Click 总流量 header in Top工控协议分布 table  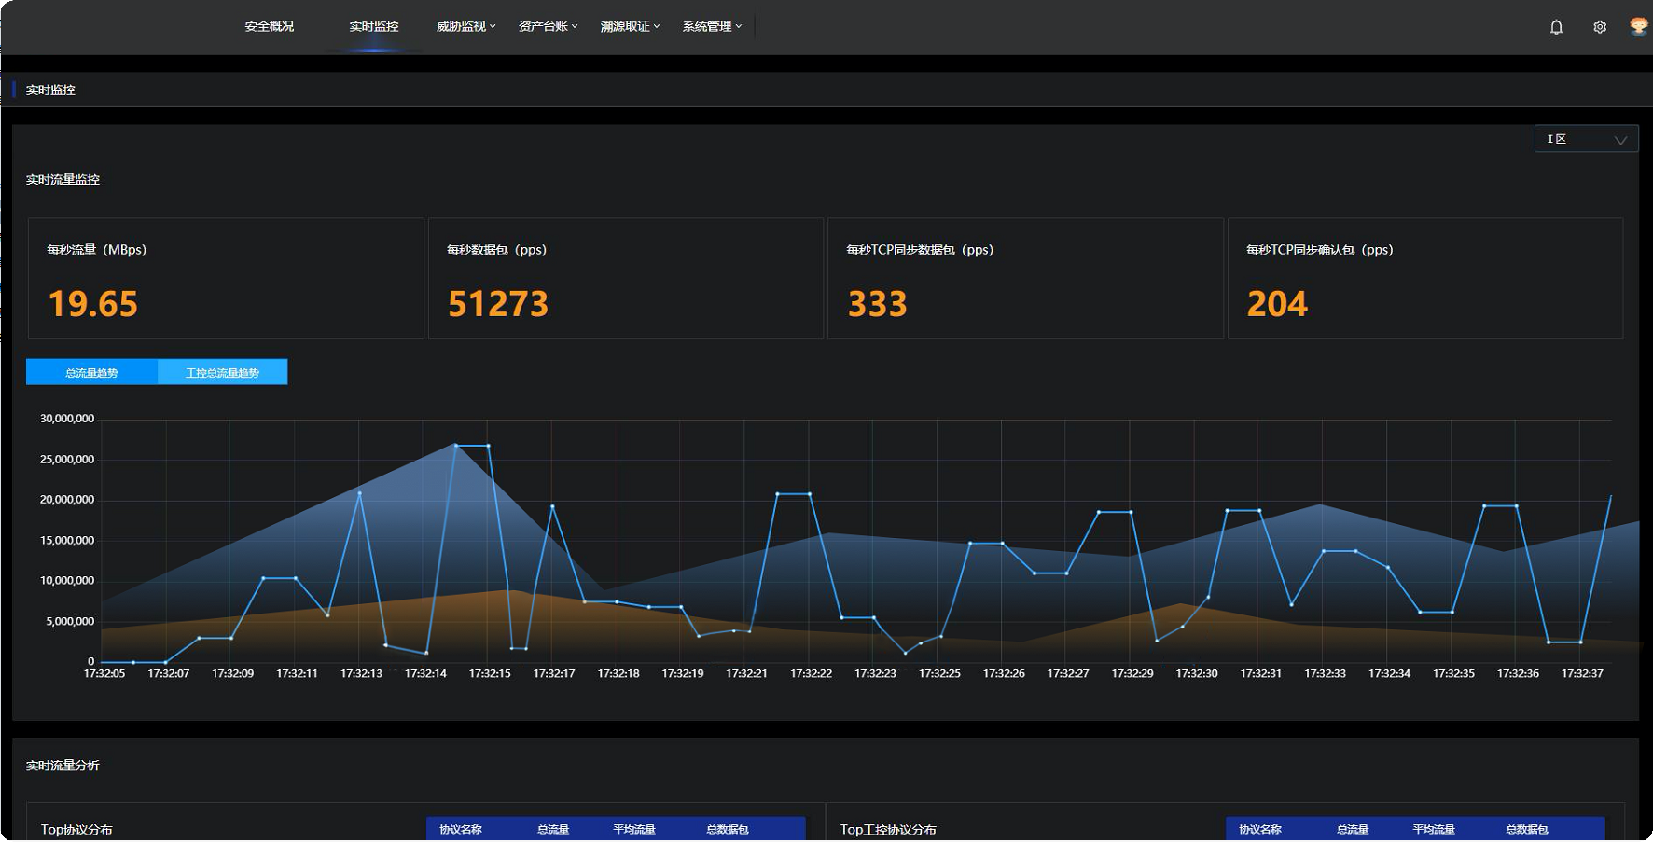pos(1352,829)
